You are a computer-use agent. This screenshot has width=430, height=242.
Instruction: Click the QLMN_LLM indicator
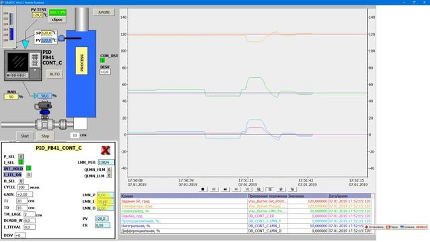[x=109, y=175]
